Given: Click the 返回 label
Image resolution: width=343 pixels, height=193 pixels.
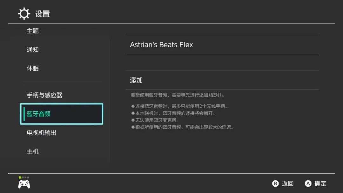Looking at the screenshot, I should pyautogui.click(x=287, y=183).
